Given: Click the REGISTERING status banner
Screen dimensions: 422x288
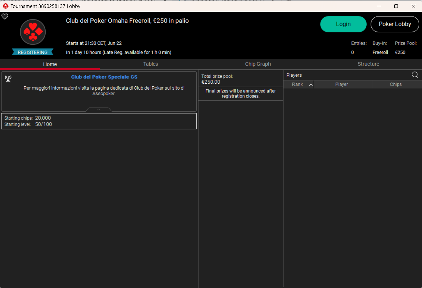Looking at the screenshot, I should point(33,52).
